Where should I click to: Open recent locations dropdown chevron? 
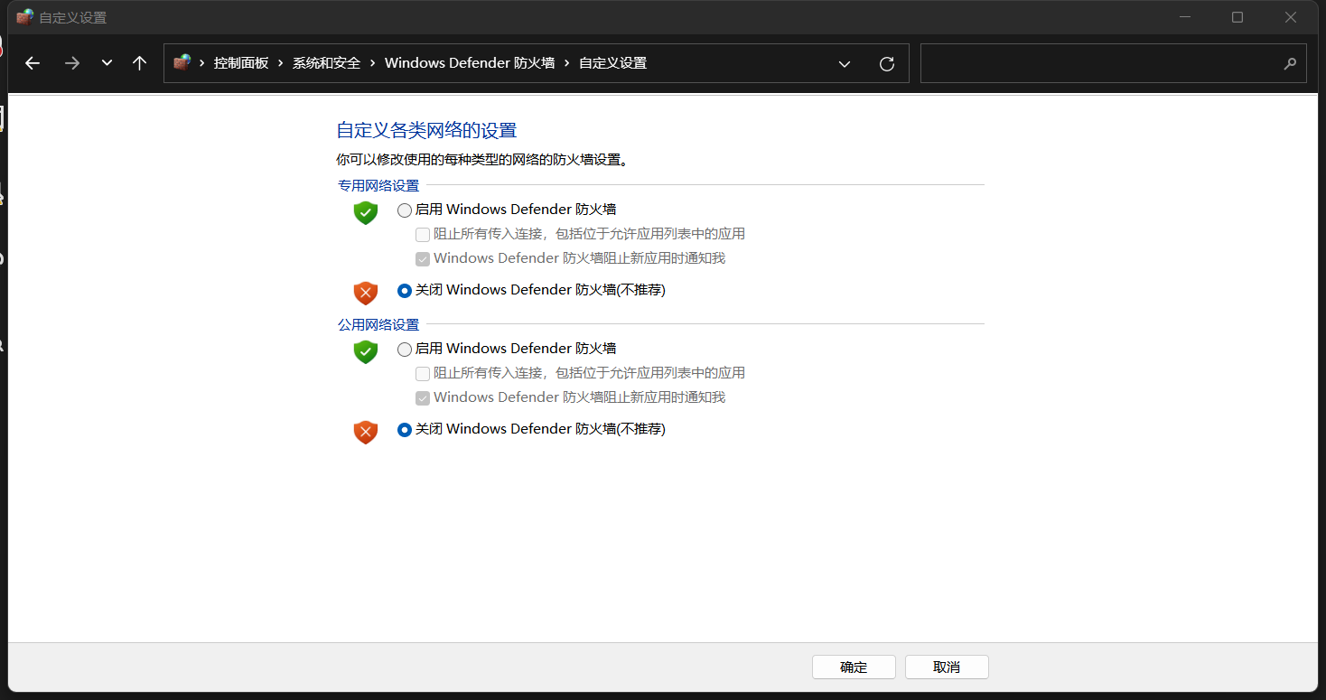(107, 63)
